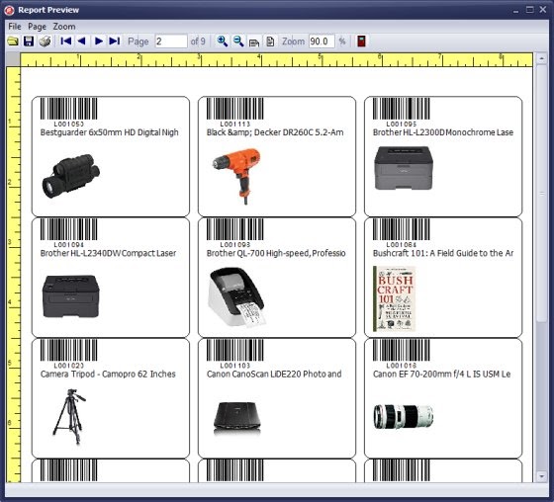Click the vertical scrollbar thumb
554x502 pixels.
pyautogui.click(x=542, y=193)
